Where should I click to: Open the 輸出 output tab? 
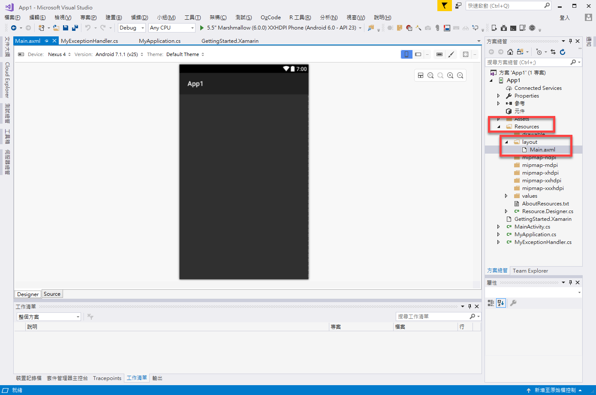[157, 378]
